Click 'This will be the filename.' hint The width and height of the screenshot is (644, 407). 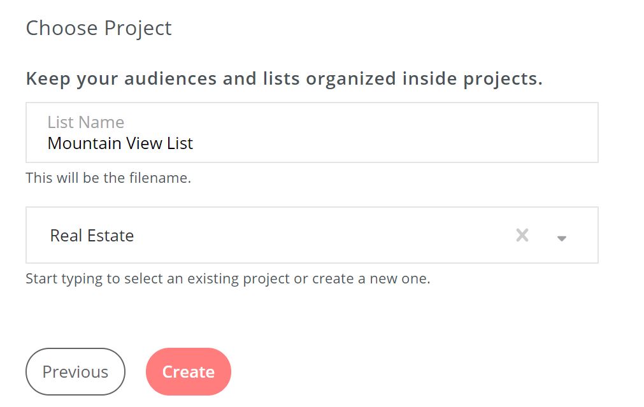tap(108, 178)
